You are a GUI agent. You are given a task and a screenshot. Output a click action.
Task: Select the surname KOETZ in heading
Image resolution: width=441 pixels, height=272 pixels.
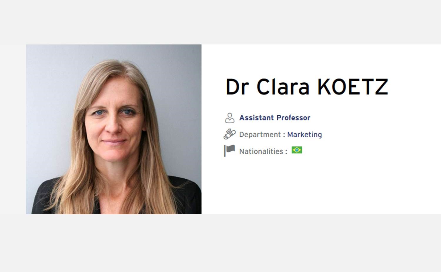pos(353,87)
